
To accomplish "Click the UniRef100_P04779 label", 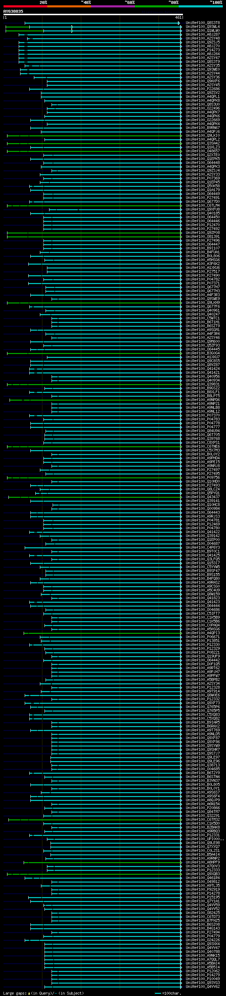I will [202, 936].
